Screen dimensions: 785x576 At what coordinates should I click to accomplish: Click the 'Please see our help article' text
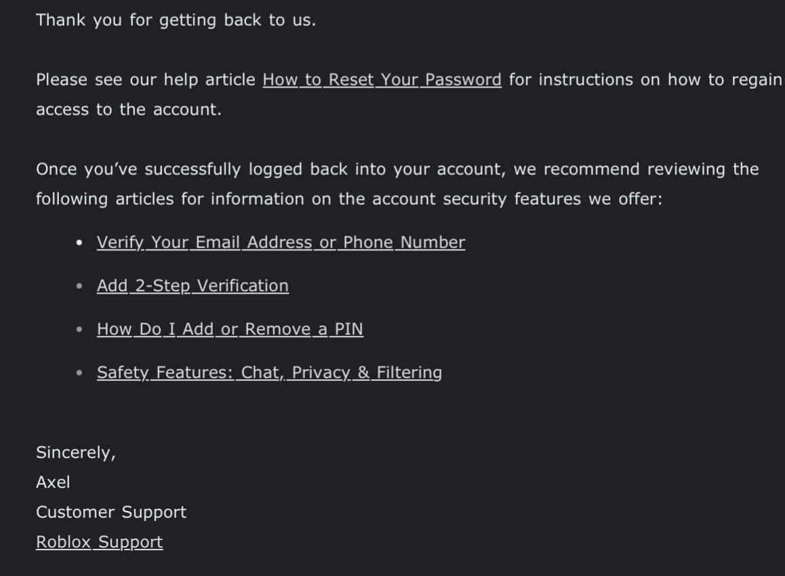coord(146,80)
